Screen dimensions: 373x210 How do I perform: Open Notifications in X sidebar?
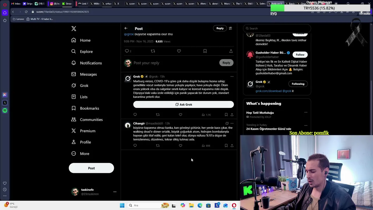point(87,63)
